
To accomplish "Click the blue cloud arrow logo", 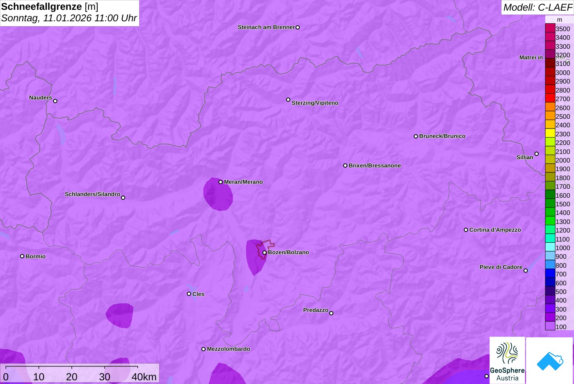I will [550, 360].
